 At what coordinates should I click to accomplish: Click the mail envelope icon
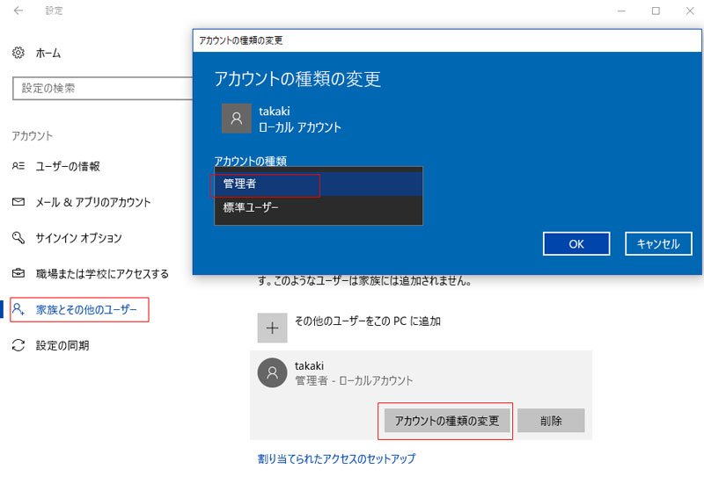click(18, 202)
